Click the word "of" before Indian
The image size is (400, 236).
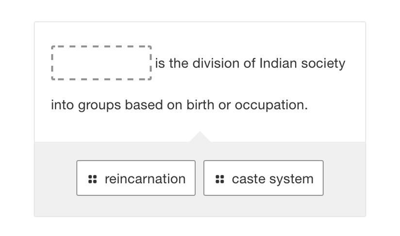click(250, 64)
